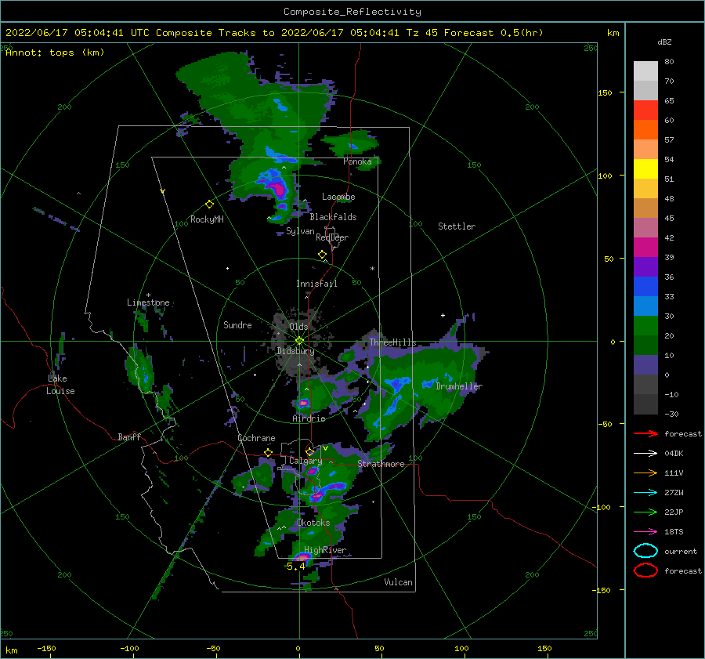This screenshot has width=705, height=659.
Task: Click the Innisfail label
Action: (316, 284)
